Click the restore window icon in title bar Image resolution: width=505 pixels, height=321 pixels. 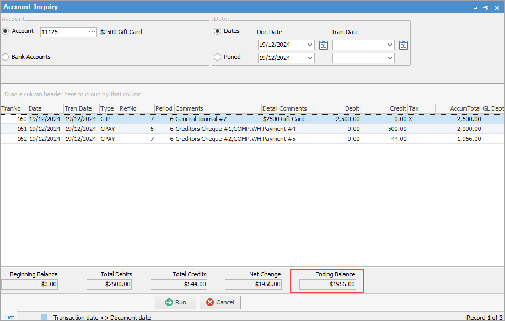point(485,8)
